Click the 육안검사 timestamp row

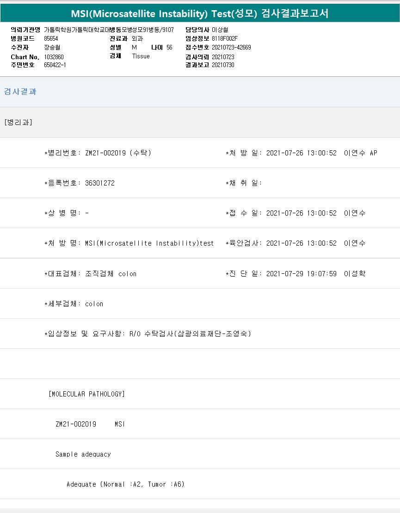coord(295,243)
